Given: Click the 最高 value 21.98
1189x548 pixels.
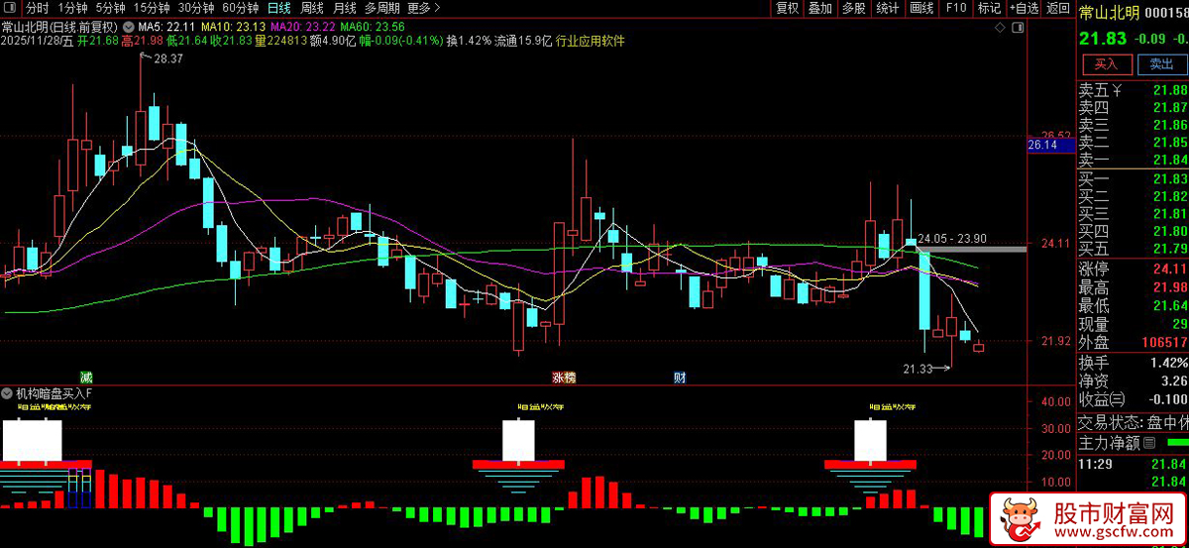Looking at the screenshot, I should [1170, 287].
